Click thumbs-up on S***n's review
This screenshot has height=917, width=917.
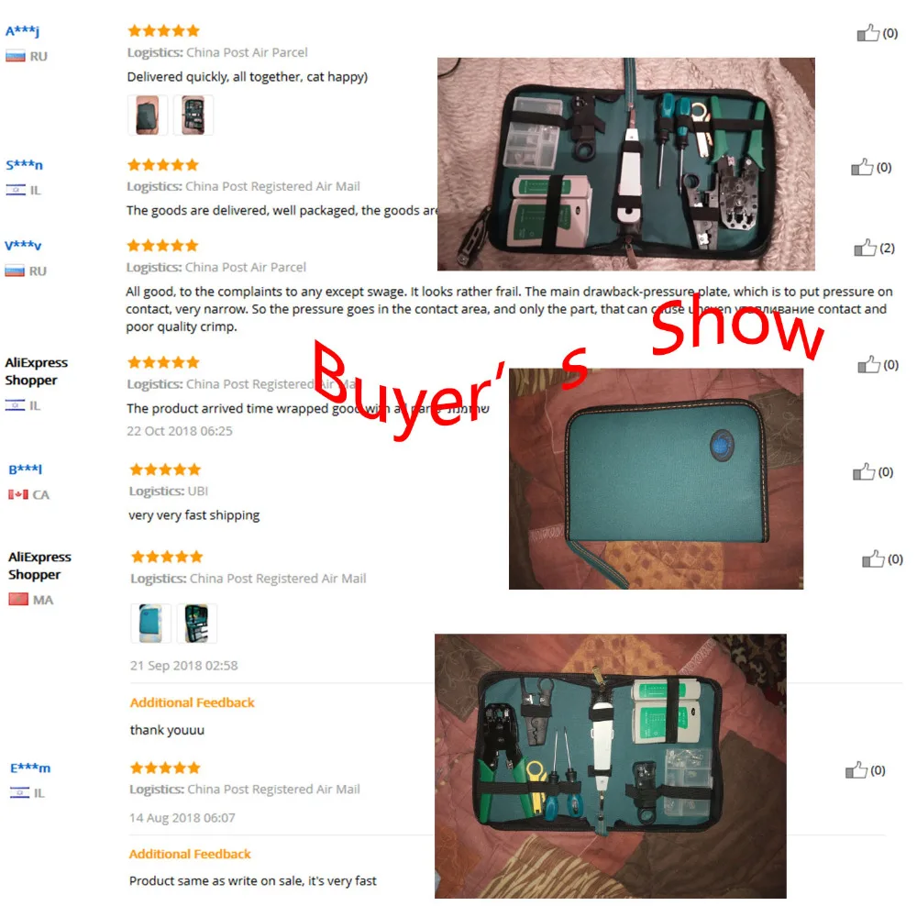[862, 167]
